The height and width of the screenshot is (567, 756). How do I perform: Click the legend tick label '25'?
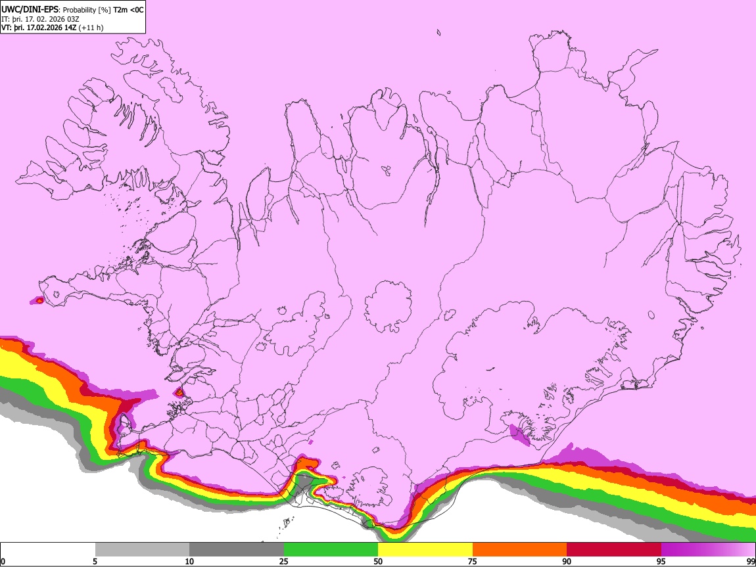pos(283,561)
